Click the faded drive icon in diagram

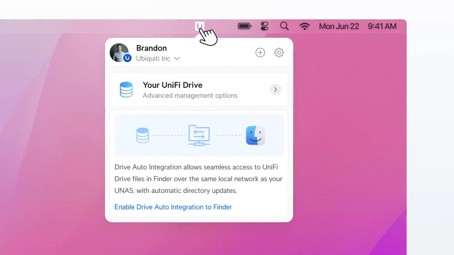pyautogui.click(x=143, y=135)
